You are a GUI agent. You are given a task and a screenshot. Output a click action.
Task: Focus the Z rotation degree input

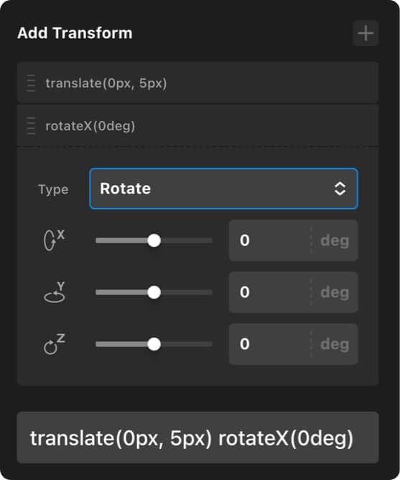point(270,344)
